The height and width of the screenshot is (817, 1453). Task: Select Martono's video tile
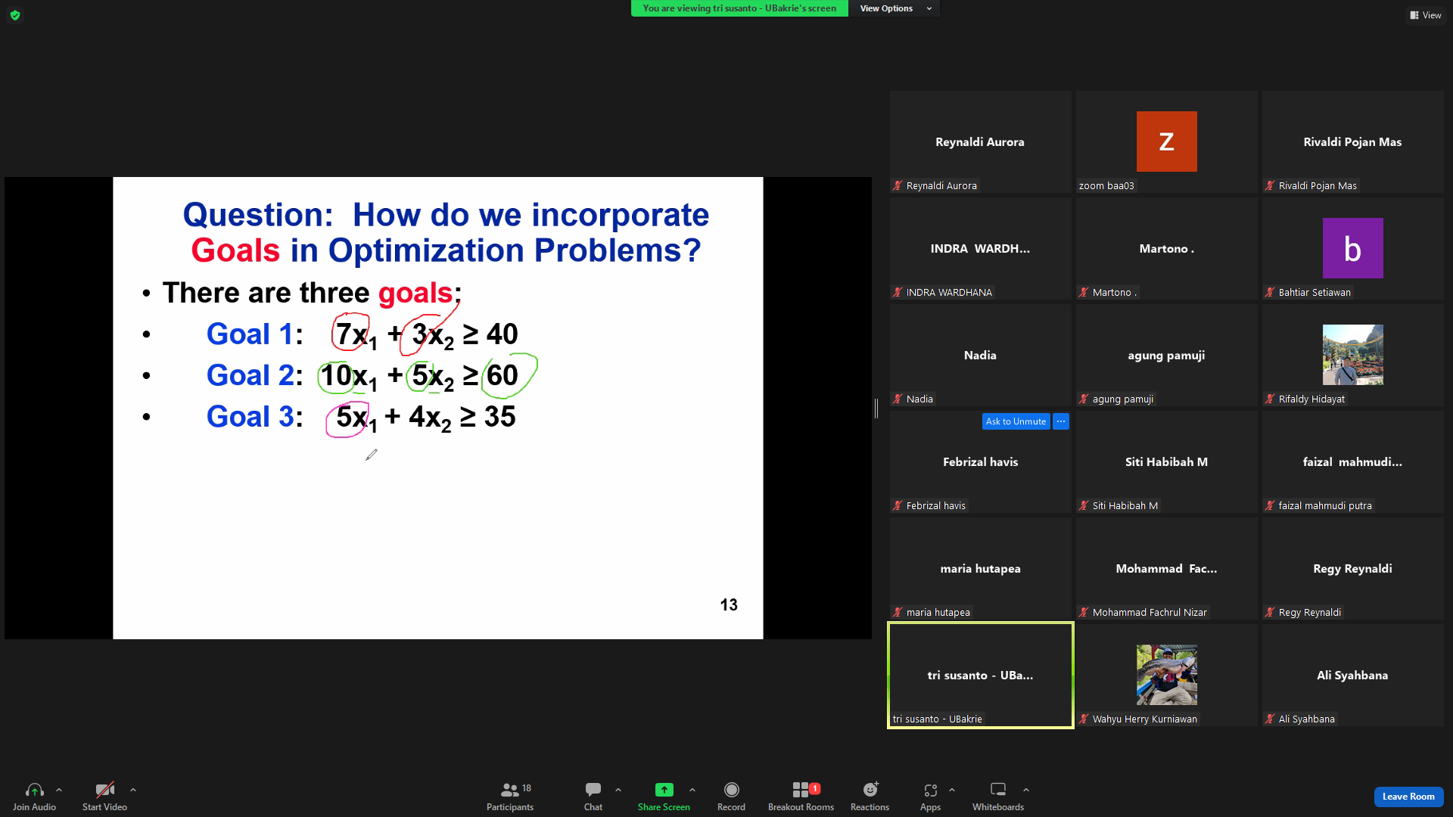pos(1166,249)
